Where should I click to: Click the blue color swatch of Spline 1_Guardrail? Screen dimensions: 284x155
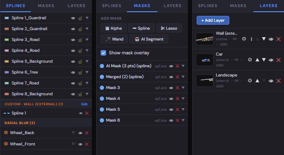tap(7, 18)
